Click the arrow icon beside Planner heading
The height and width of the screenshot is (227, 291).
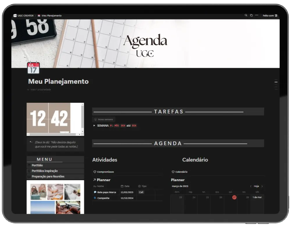(94, 180)
